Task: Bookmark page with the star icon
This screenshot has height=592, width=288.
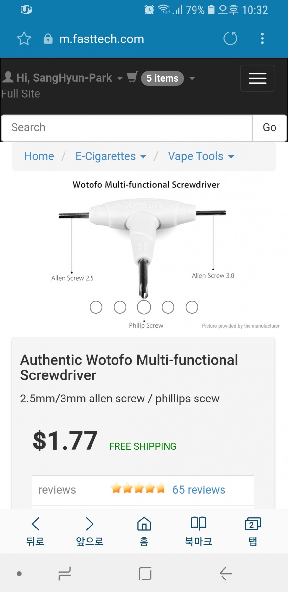Action: click(24, 39)
